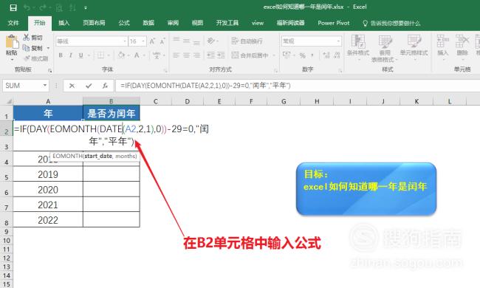Apply comma style number format
Viewport: 480px width, 288px height.
[312, 55]
